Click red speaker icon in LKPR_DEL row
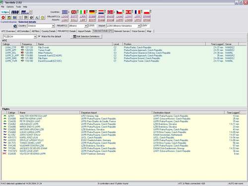248x186 pixels. pyautogui.click(x=22, y=52)
